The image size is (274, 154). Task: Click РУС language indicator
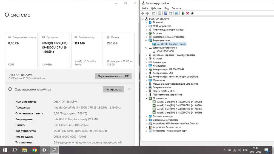click(245, 150)
